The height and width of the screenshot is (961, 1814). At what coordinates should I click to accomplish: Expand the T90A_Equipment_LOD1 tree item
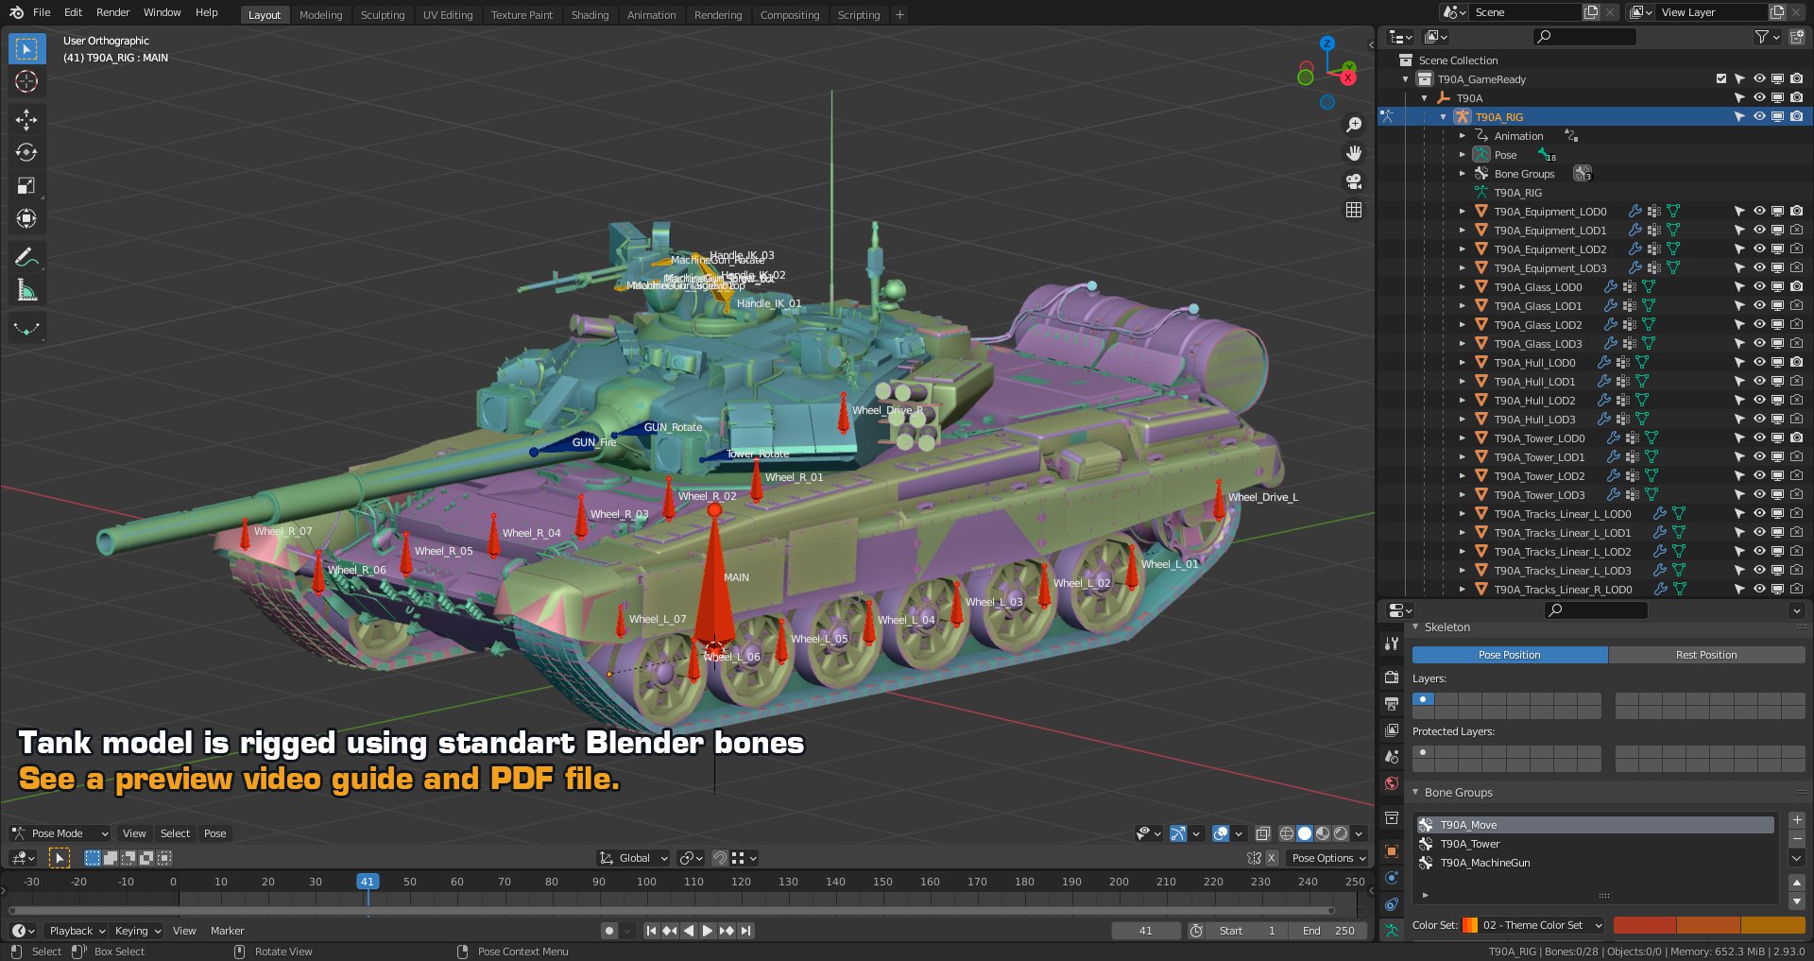pyautogui.click(x=1463, y=231)
